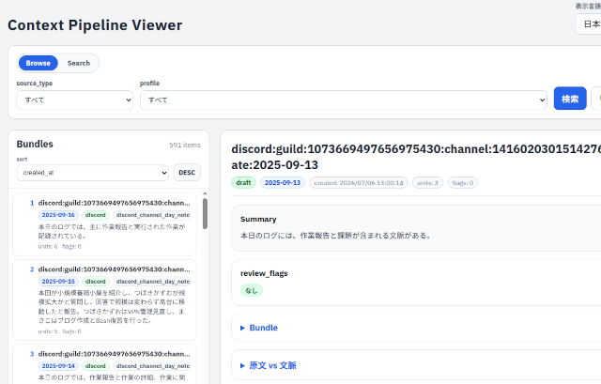Click the Summary heading
This screenshot has height=384, width=601.
258,219
